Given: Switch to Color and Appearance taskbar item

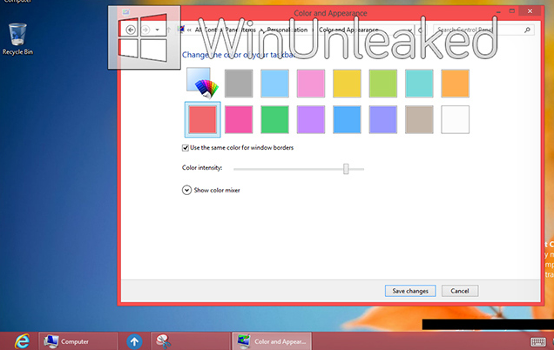Looking at the screenshot, I should pos(272,341).
